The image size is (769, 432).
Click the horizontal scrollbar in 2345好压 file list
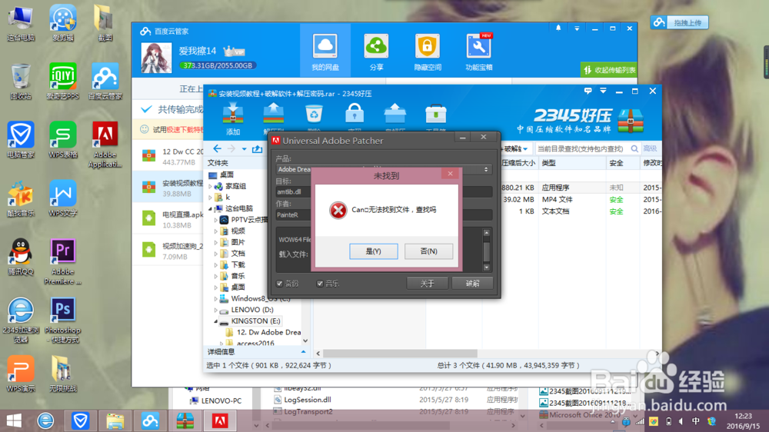[x=400, y=354]
